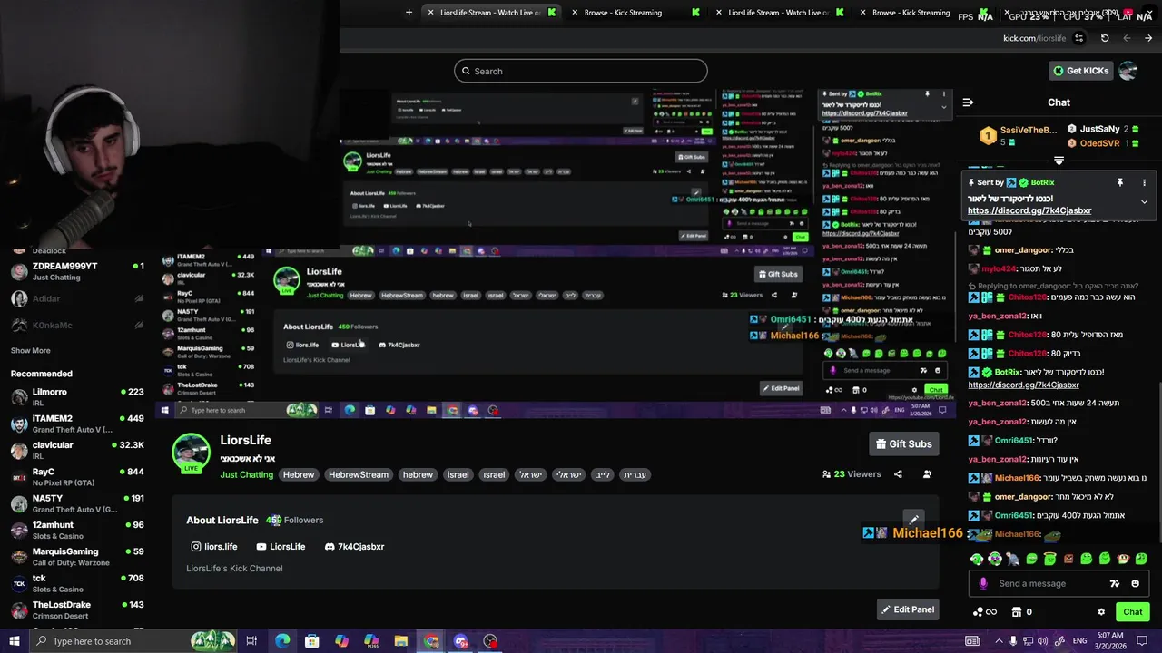1162x653 pixels.
Task: Select the HebrewStream tag
Action: pos(359,474)
